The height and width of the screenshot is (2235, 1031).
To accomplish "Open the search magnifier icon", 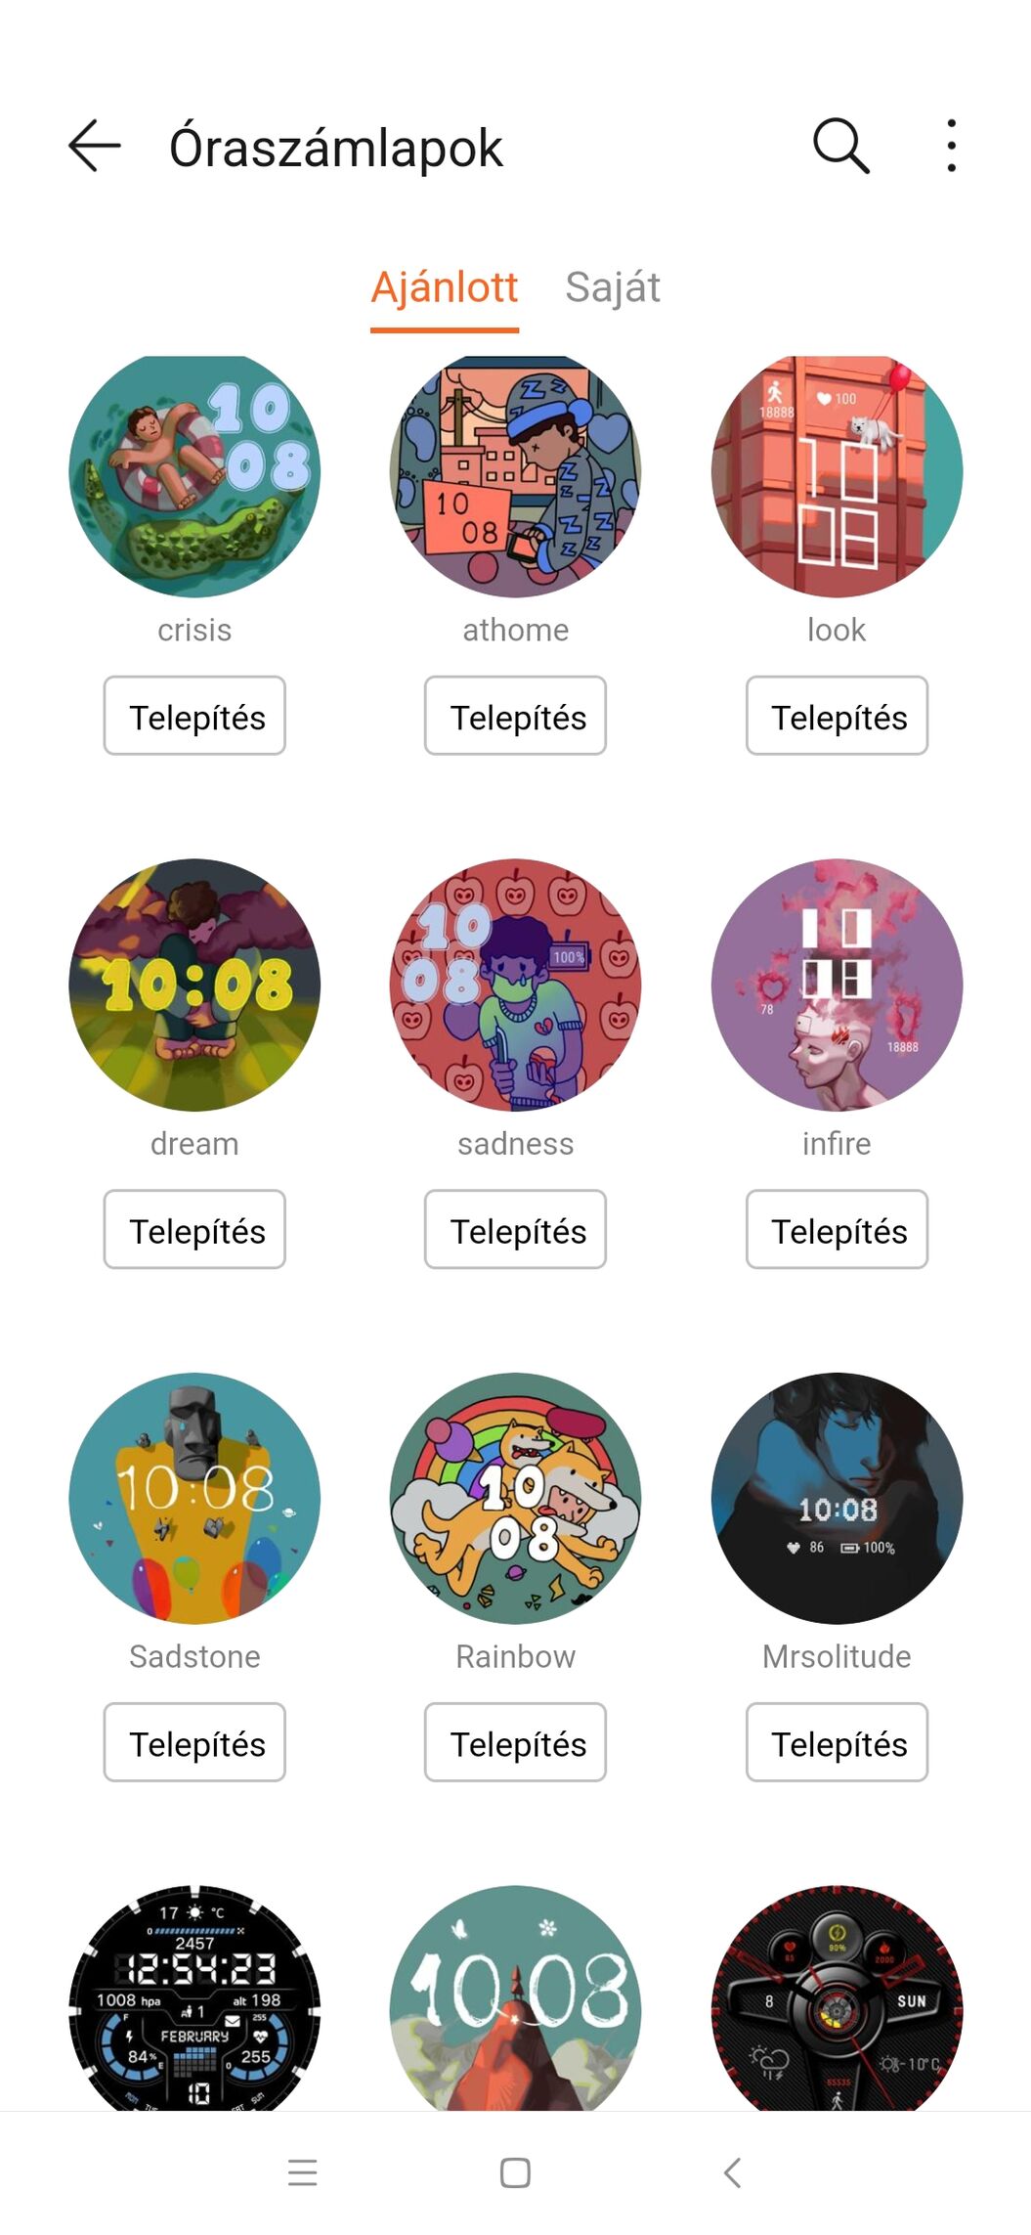I will point(841,147).
